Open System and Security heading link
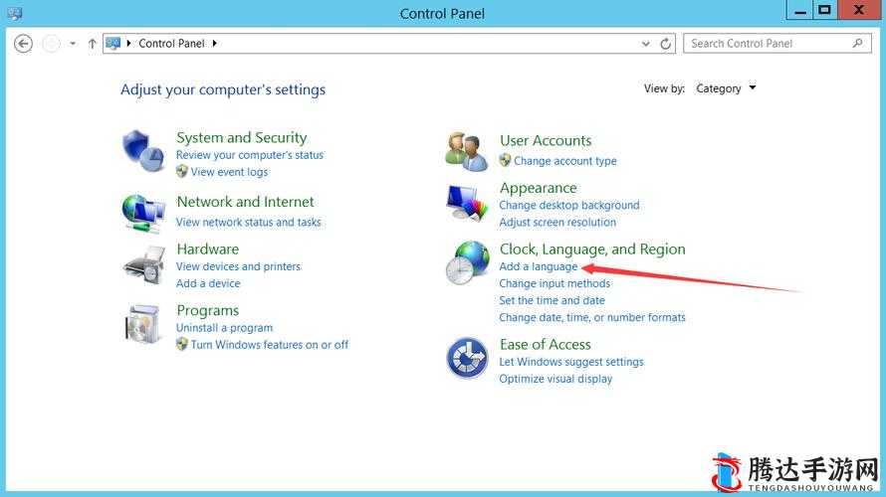The width and height of the screenshot is (886, 497). tap(241, 137)
